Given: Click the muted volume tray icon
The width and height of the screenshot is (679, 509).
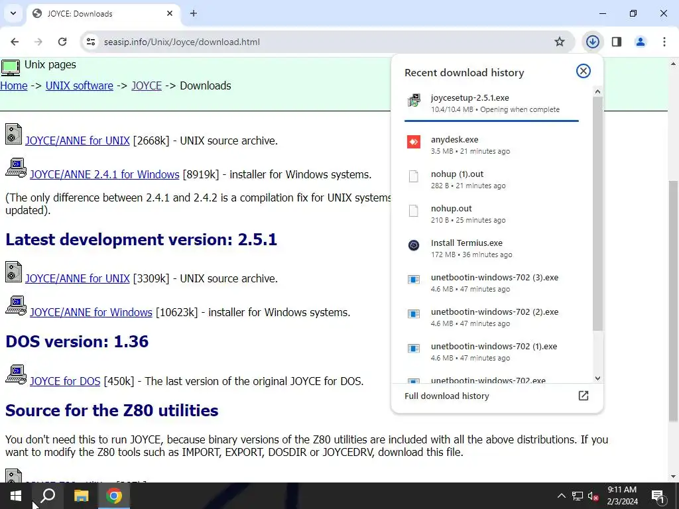Looking at the screenshot, I should pos(593,496).
